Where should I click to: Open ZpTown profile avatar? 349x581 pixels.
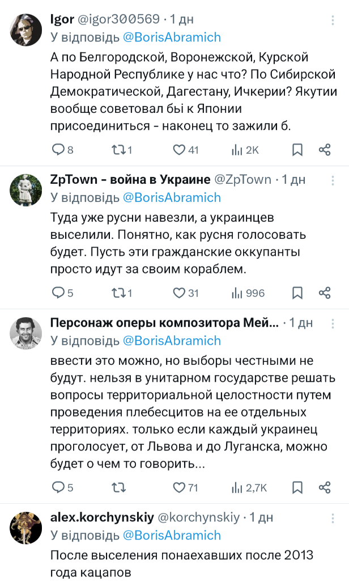[26, 191]
